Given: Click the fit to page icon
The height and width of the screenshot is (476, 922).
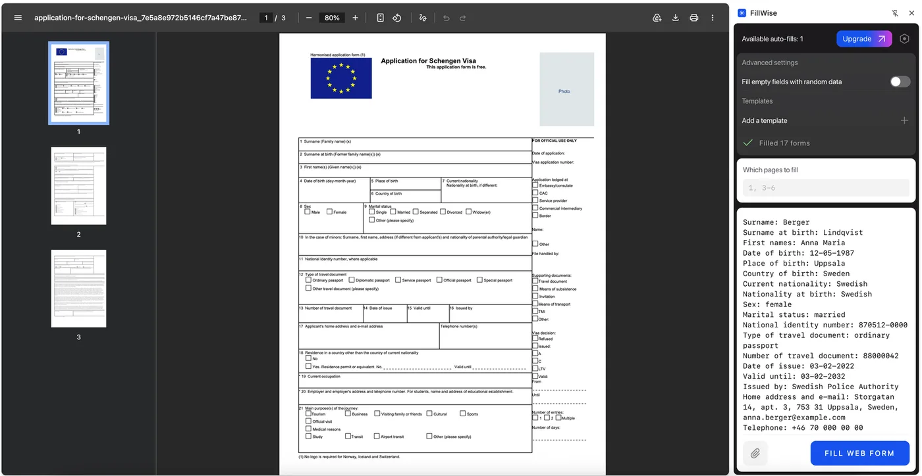Looking at the screenshot, I should pos(381,18).
